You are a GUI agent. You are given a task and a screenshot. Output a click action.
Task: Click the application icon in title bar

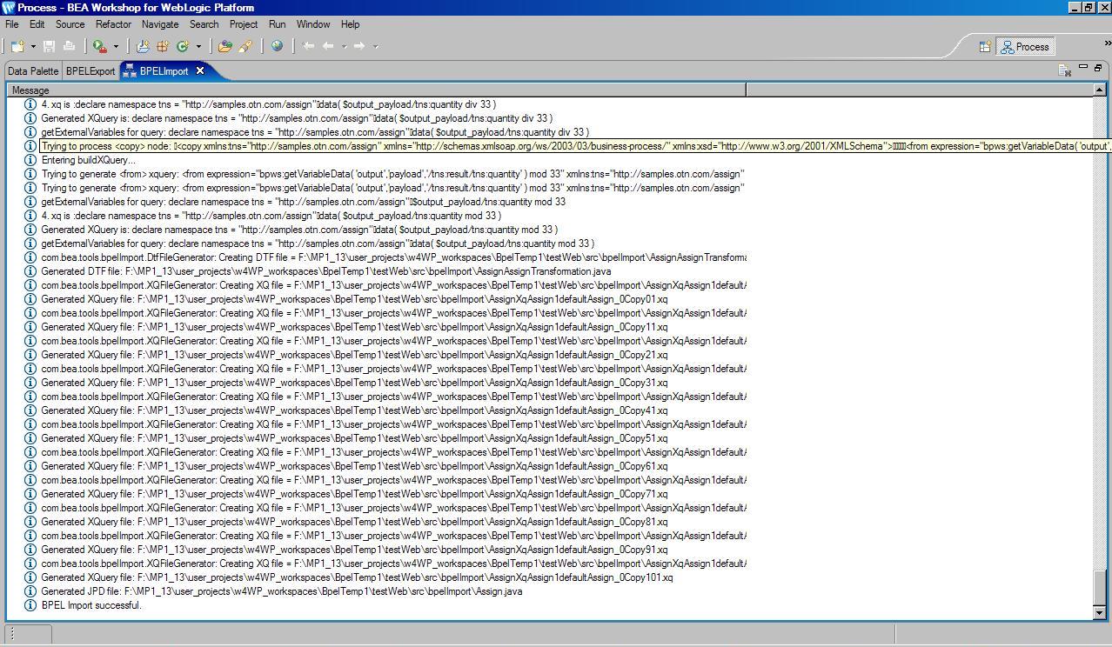[x=9, y=8]
